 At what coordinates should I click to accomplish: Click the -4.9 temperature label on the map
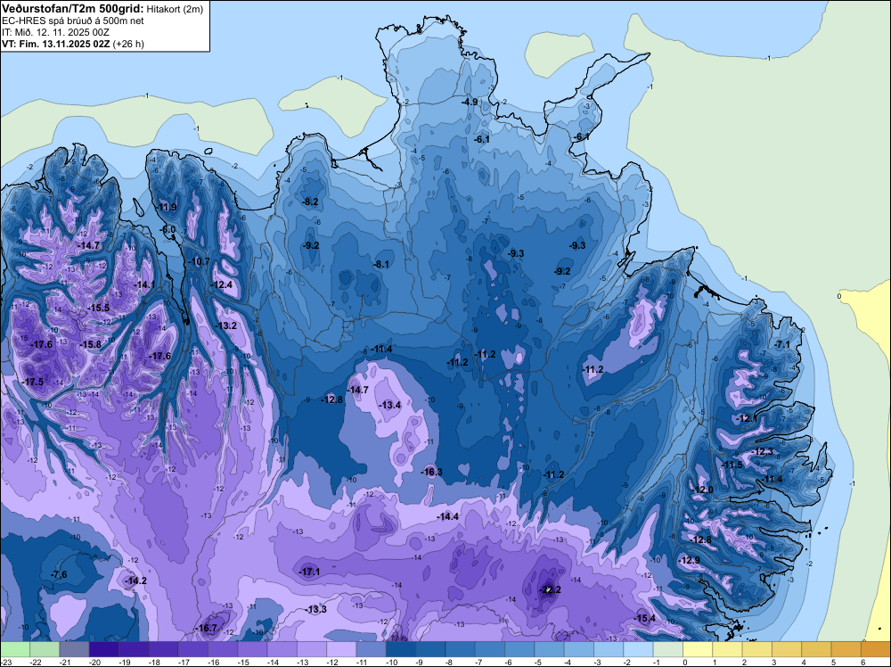pyautogui.click(x=470, y=103)
